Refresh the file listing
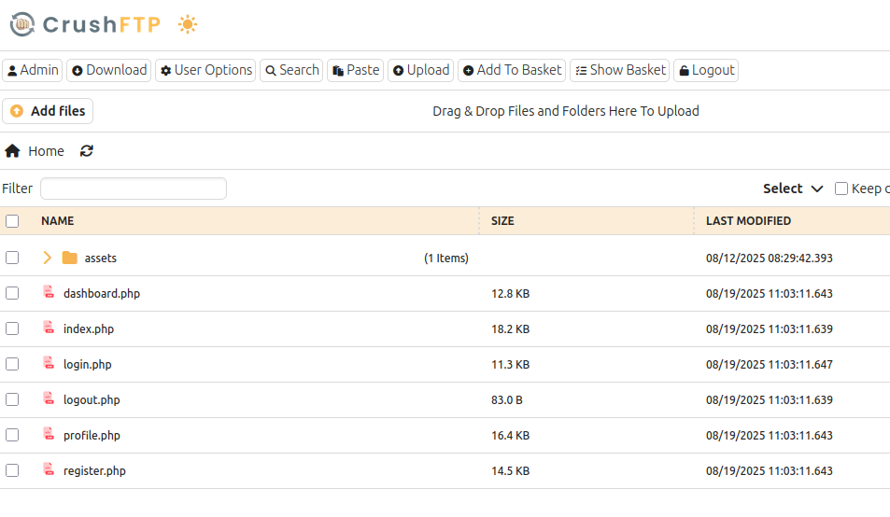890x517 pixels. click(87, 151)
